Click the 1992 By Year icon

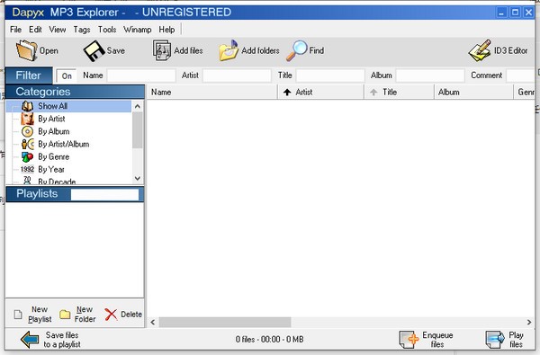pyautogui.click(x=27, y=169)
